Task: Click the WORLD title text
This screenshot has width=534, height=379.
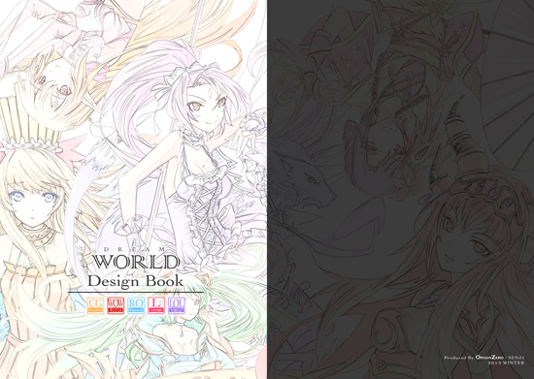Action: [x=136, y=262]
